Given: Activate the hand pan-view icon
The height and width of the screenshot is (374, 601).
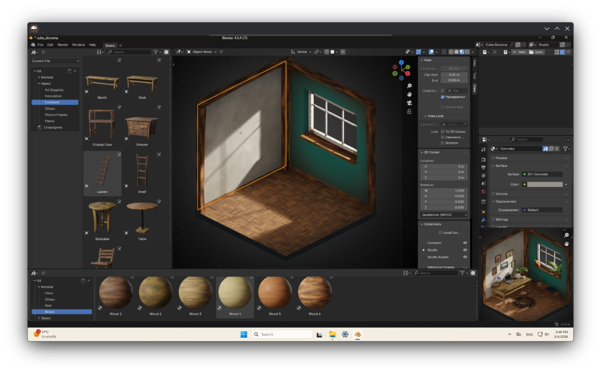Looking at the screenshot, I should (409, 94).
